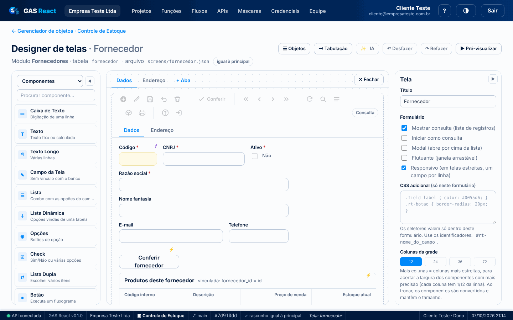Screen dimensions: 513x320
Task: Click the floppy disk save icon
Action: coord(150,99)
